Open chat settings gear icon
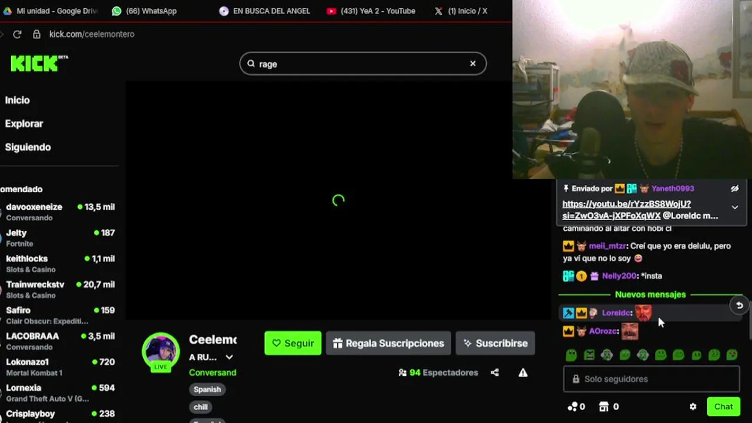The height and width of the screenshot is (423, 752). pyautogui.click(x=693, y=407)
